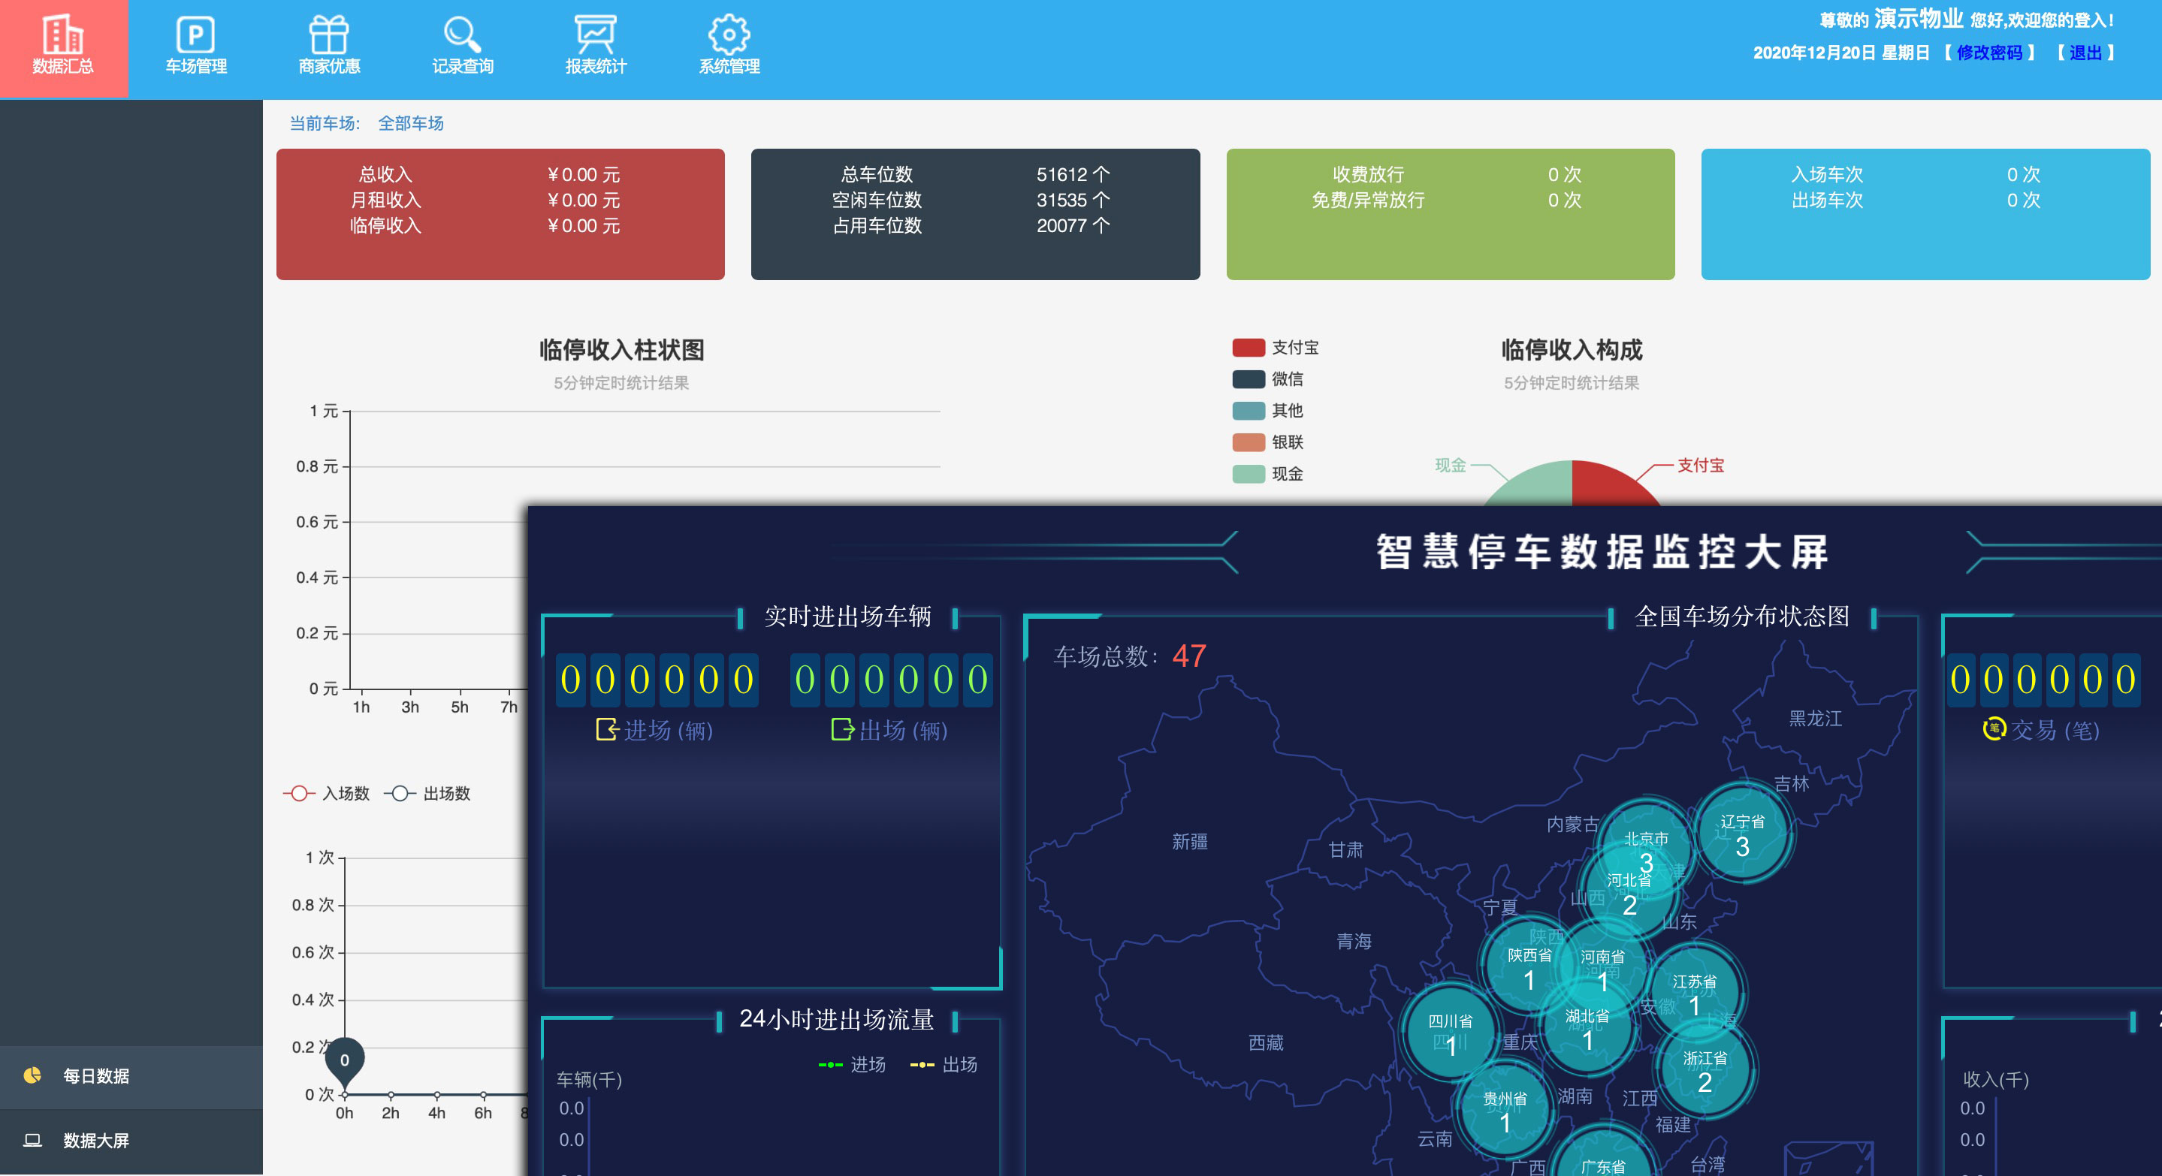The image size is (2162, 1176).
Task: Click the 数据大屏 laptop icon
Action: coord(32,1140)
